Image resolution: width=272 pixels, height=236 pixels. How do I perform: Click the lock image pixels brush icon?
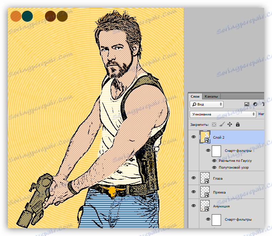(222, 125)
